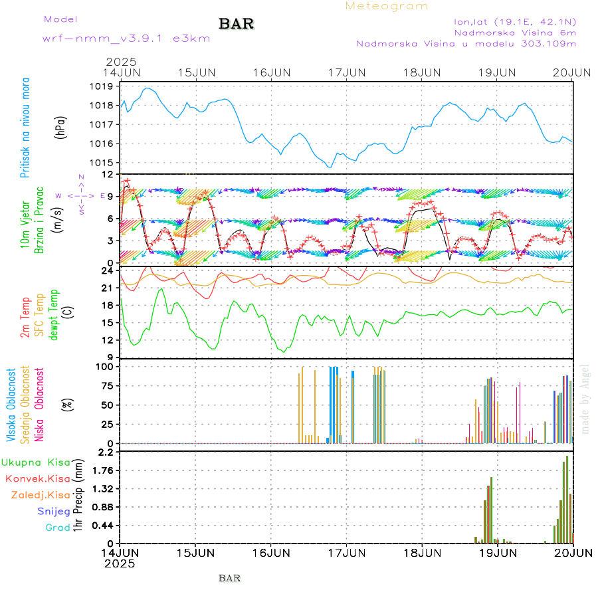Click the small BAR label at bottom
Viewport: 598px width, 598px height.
click(229, 578)
